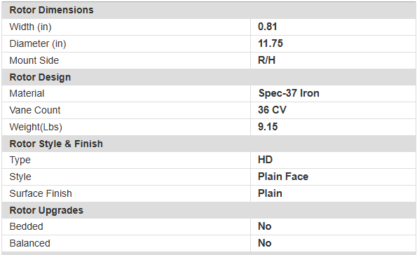Click the 11.75 diameter value
The height and width of the screenshot is (255, 417).
(271, 43)
